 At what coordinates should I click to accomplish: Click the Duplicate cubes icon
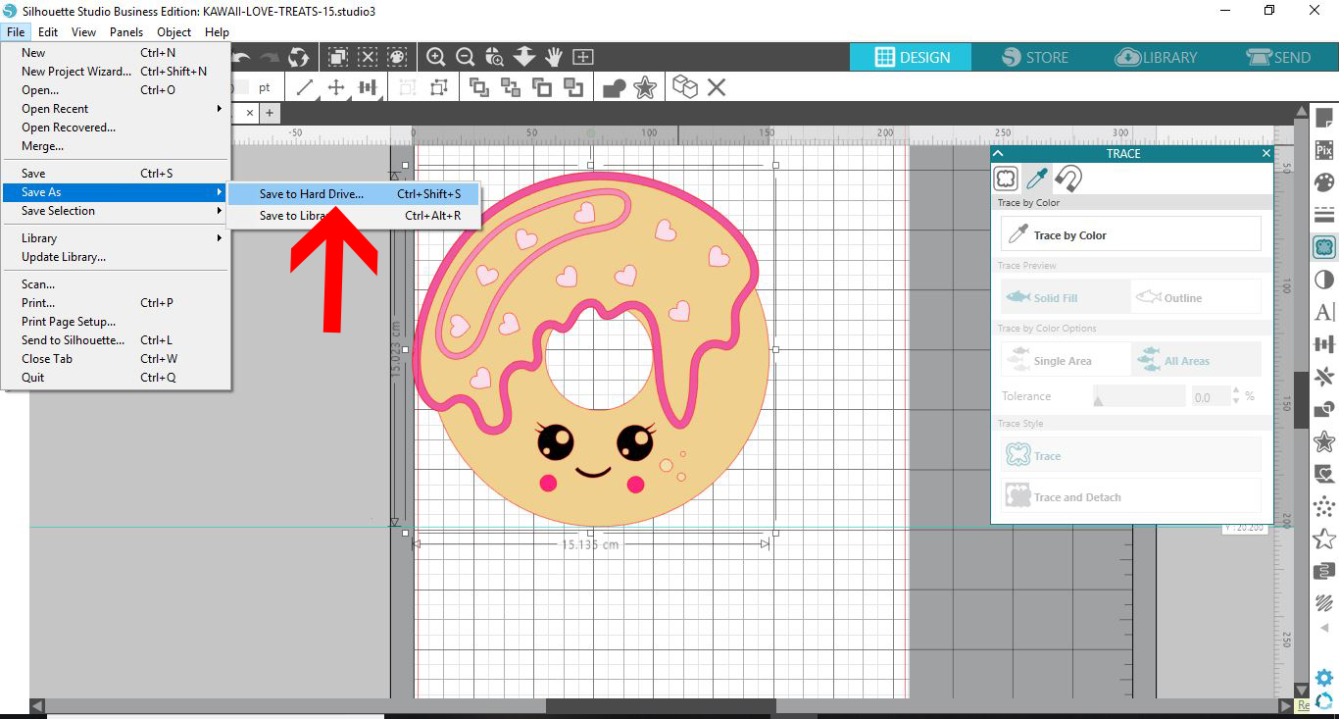(685, 87)
